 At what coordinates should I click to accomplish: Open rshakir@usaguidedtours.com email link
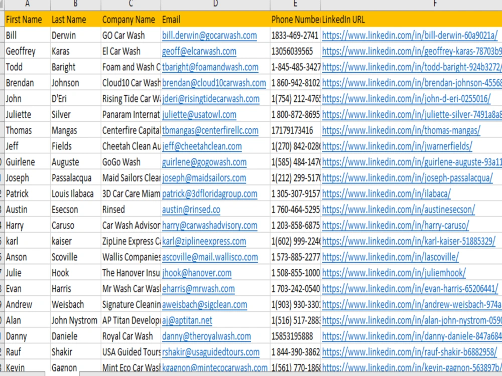tap(211, 352)
